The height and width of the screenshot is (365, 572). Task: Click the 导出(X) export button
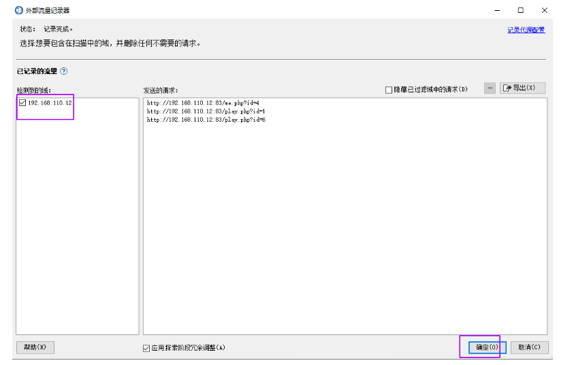[522, 88]
